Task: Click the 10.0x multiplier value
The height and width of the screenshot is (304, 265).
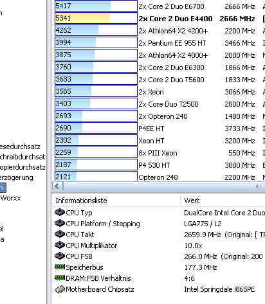Action: point(193,246)
